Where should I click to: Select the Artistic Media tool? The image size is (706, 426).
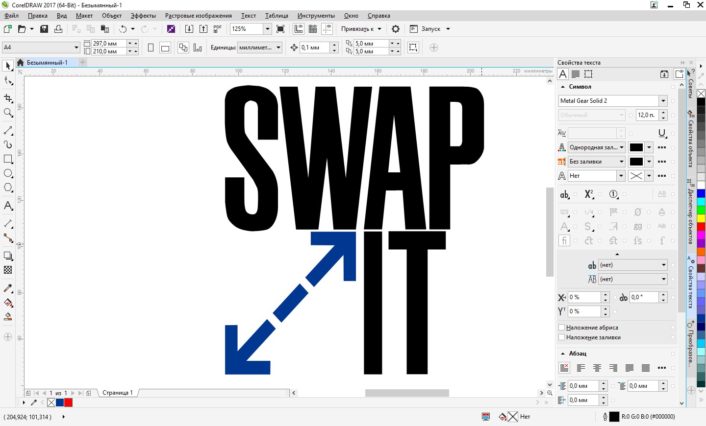pyautogui.click(x=8, y=145)
